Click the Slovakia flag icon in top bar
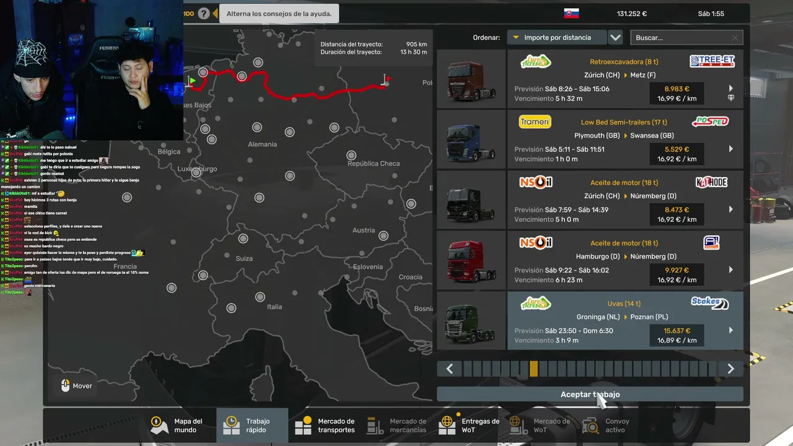 coord(571,14)
